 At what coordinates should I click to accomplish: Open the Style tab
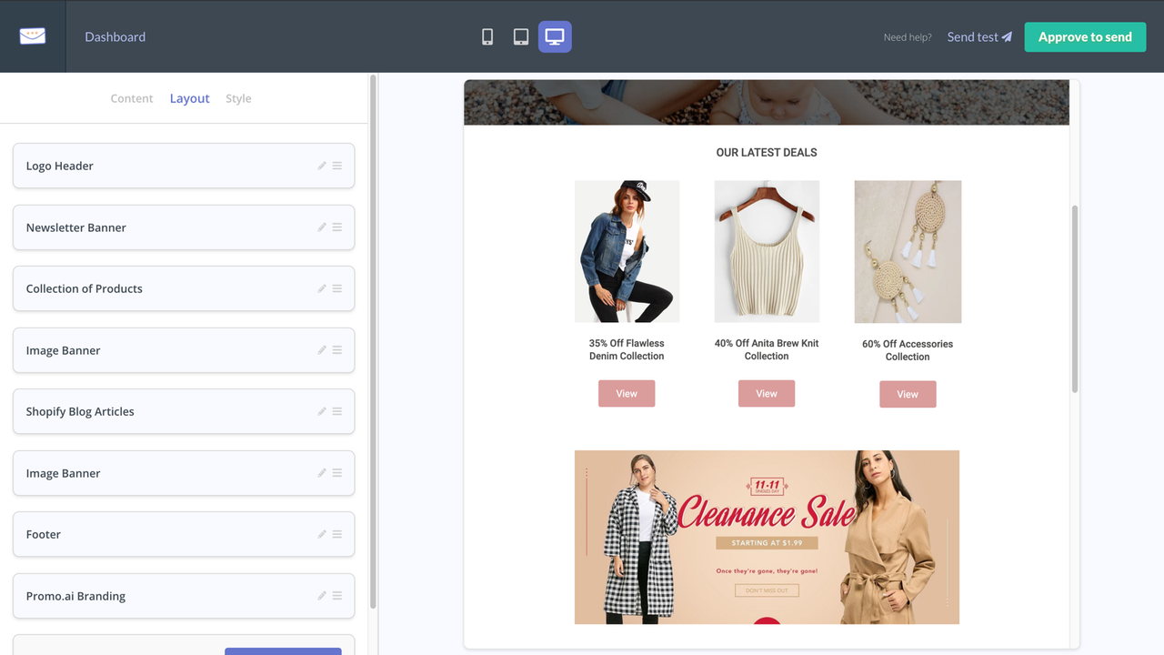point(237,98)
